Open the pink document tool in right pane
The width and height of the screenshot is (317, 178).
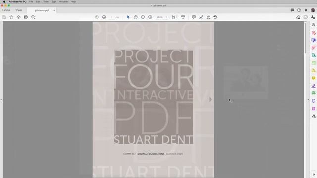click(314, 109)
